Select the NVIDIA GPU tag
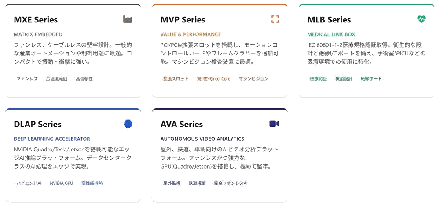Screen dimensions: 440x209 61,183
